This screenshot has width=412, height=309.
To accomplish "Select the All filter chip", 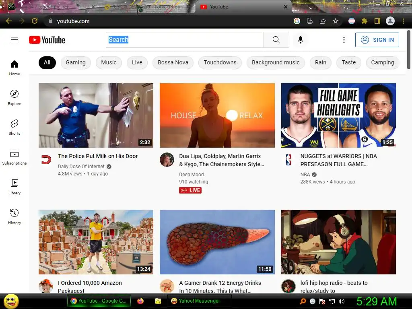I will tap(47, 62).
